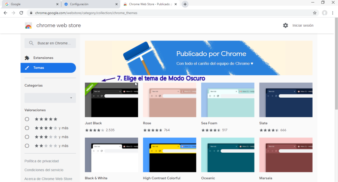This screenshot has height=182, width=338.
Task: Open the Just Black theme thumbnail
Action: click(111, 100)
